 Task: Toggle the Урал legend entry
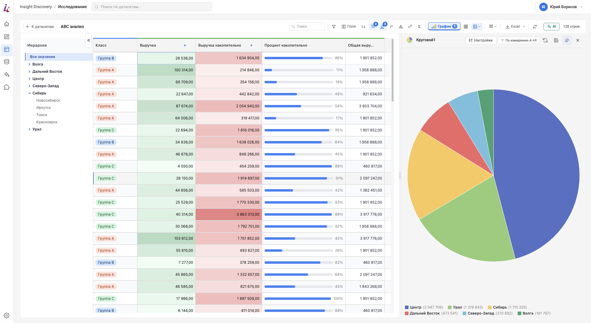[x=465, y=307]
